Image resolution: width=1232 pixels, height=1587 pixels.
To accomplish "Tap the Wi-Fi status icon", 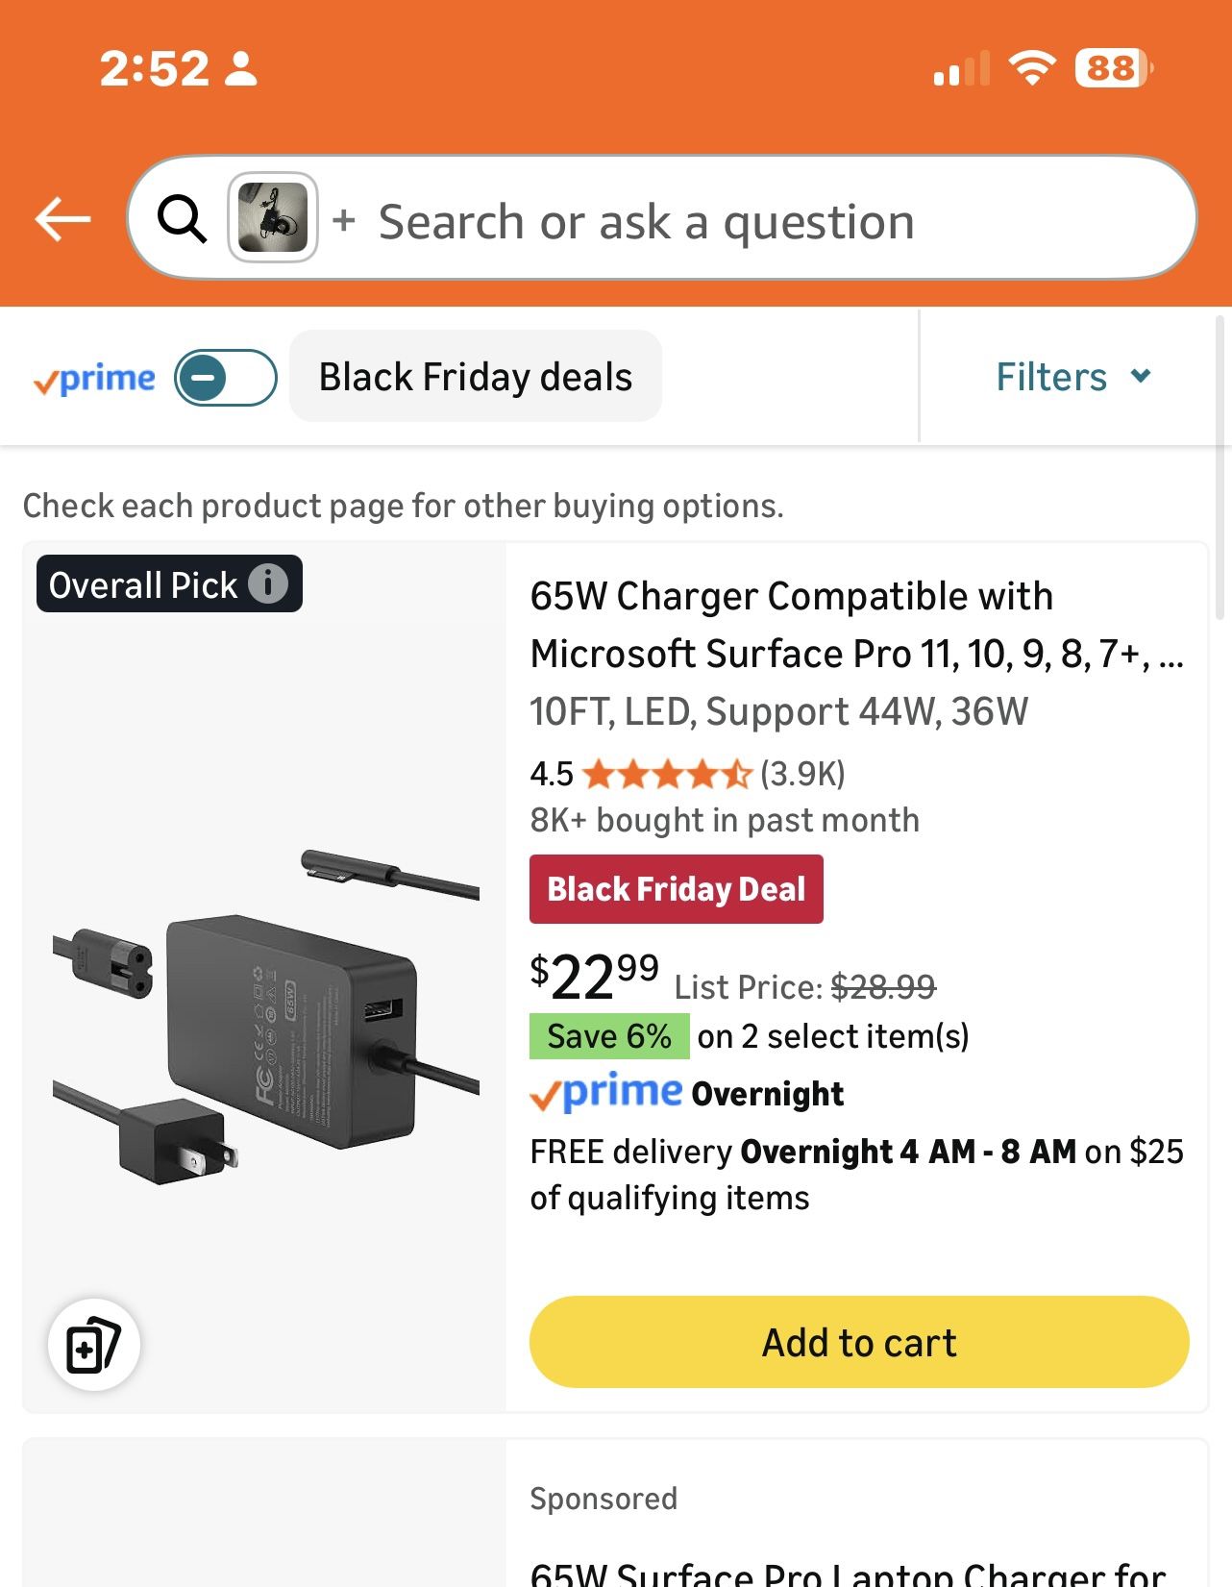I will (x=1033, y=67).
